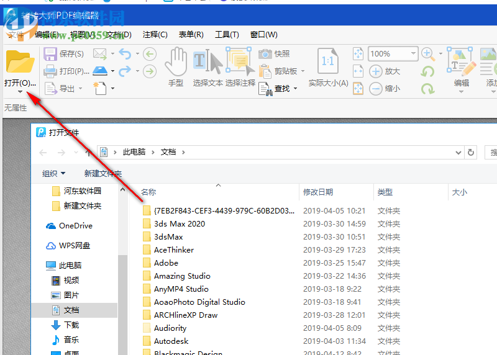This screenshot has width=497, height=355.
Task: Rotate counterclockwise with green arrow icon
Action: pyautogui.click(x=428, y=71)
